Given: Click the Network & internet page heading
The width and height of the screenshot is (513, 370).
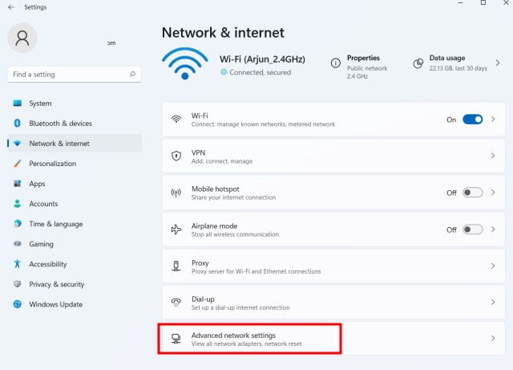Looking at the screenshot, I should (x=223, y=32).
